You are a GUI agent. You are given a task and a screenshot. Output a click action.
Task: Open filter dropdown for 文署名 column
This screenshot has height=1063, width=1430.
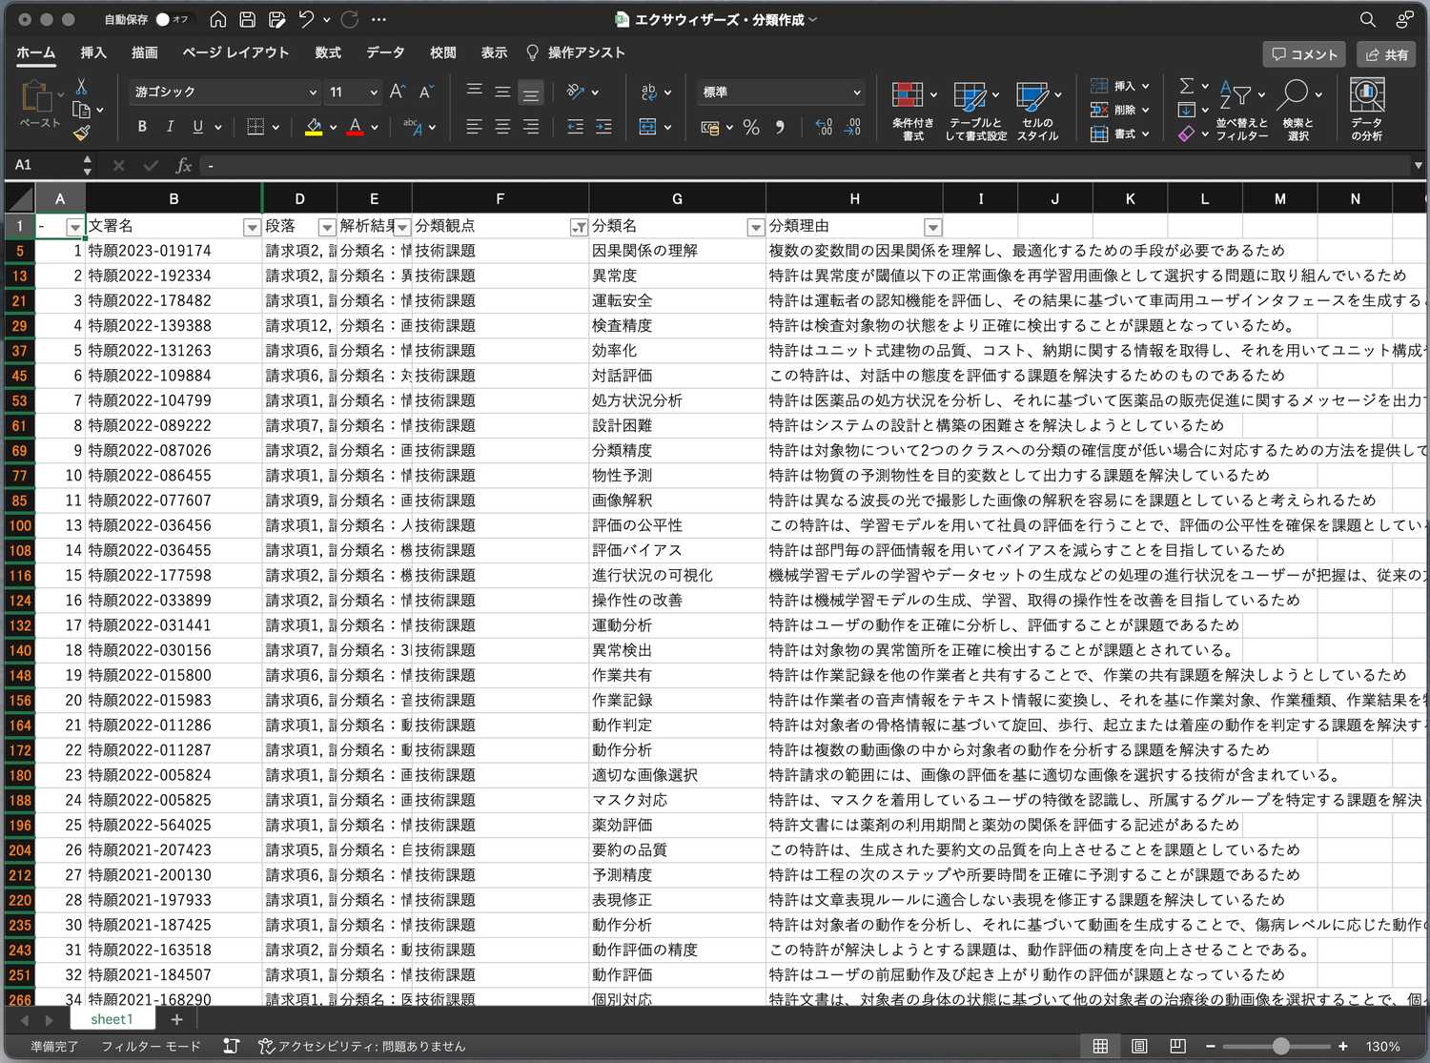252,227
